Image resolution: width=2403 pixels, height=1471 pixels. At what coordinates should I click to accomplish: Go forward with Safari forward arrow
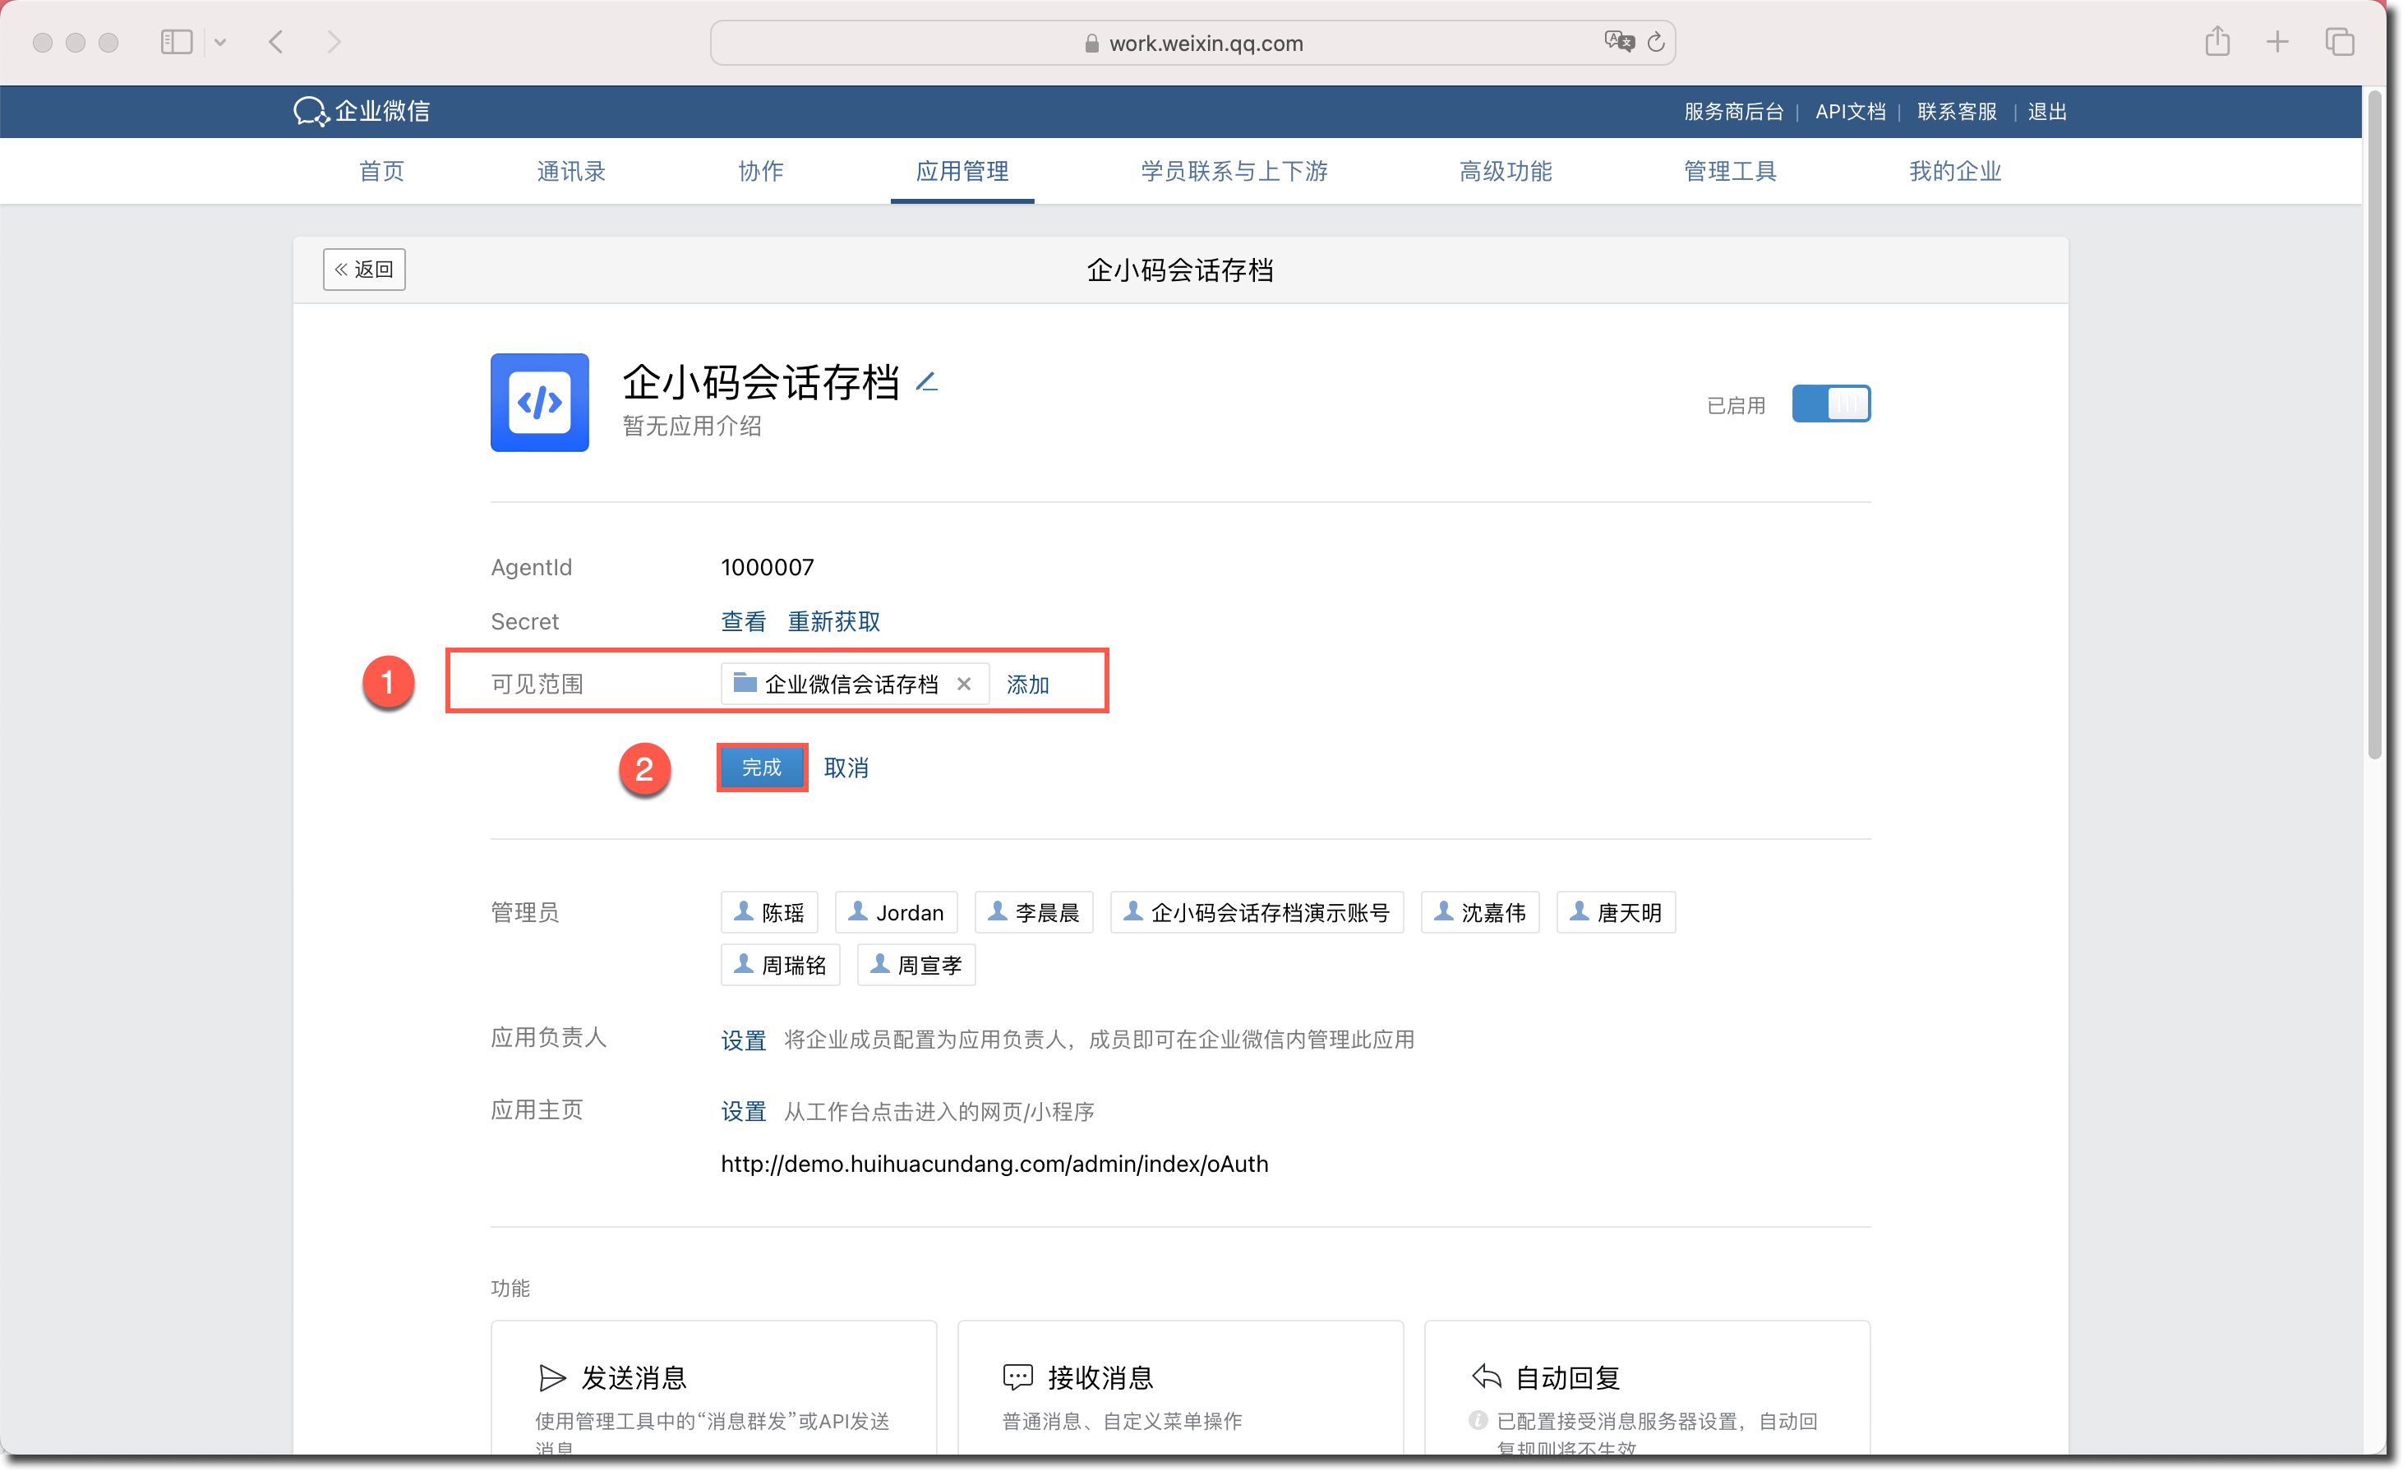[334, 42]
